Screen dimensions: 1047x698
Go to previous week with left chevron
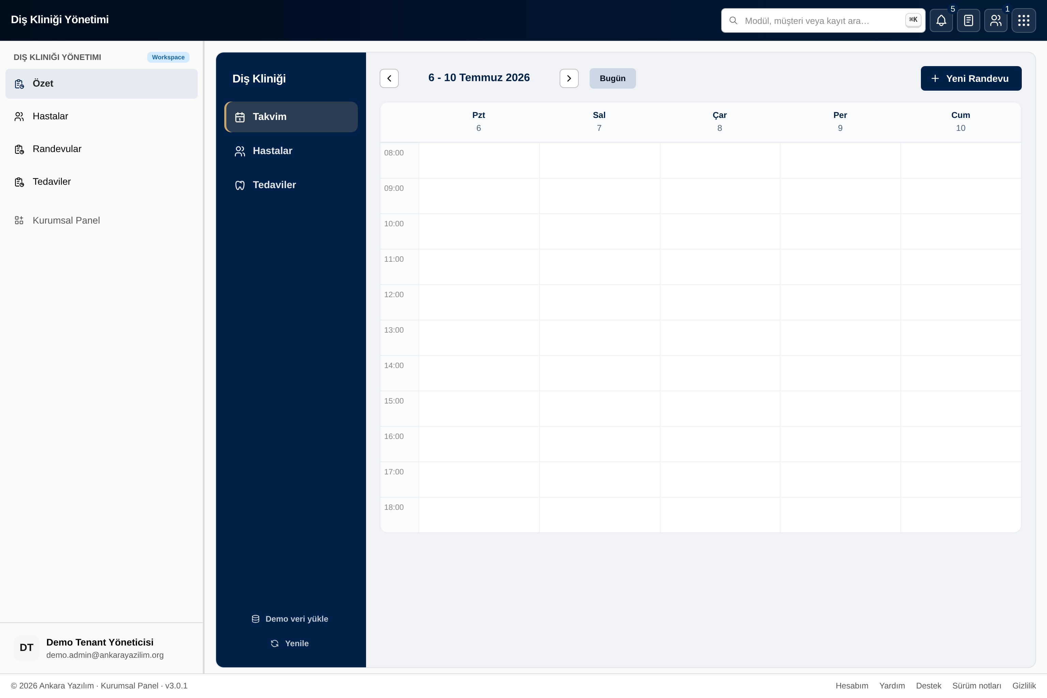pyautogui.click(x=389, y=78)
